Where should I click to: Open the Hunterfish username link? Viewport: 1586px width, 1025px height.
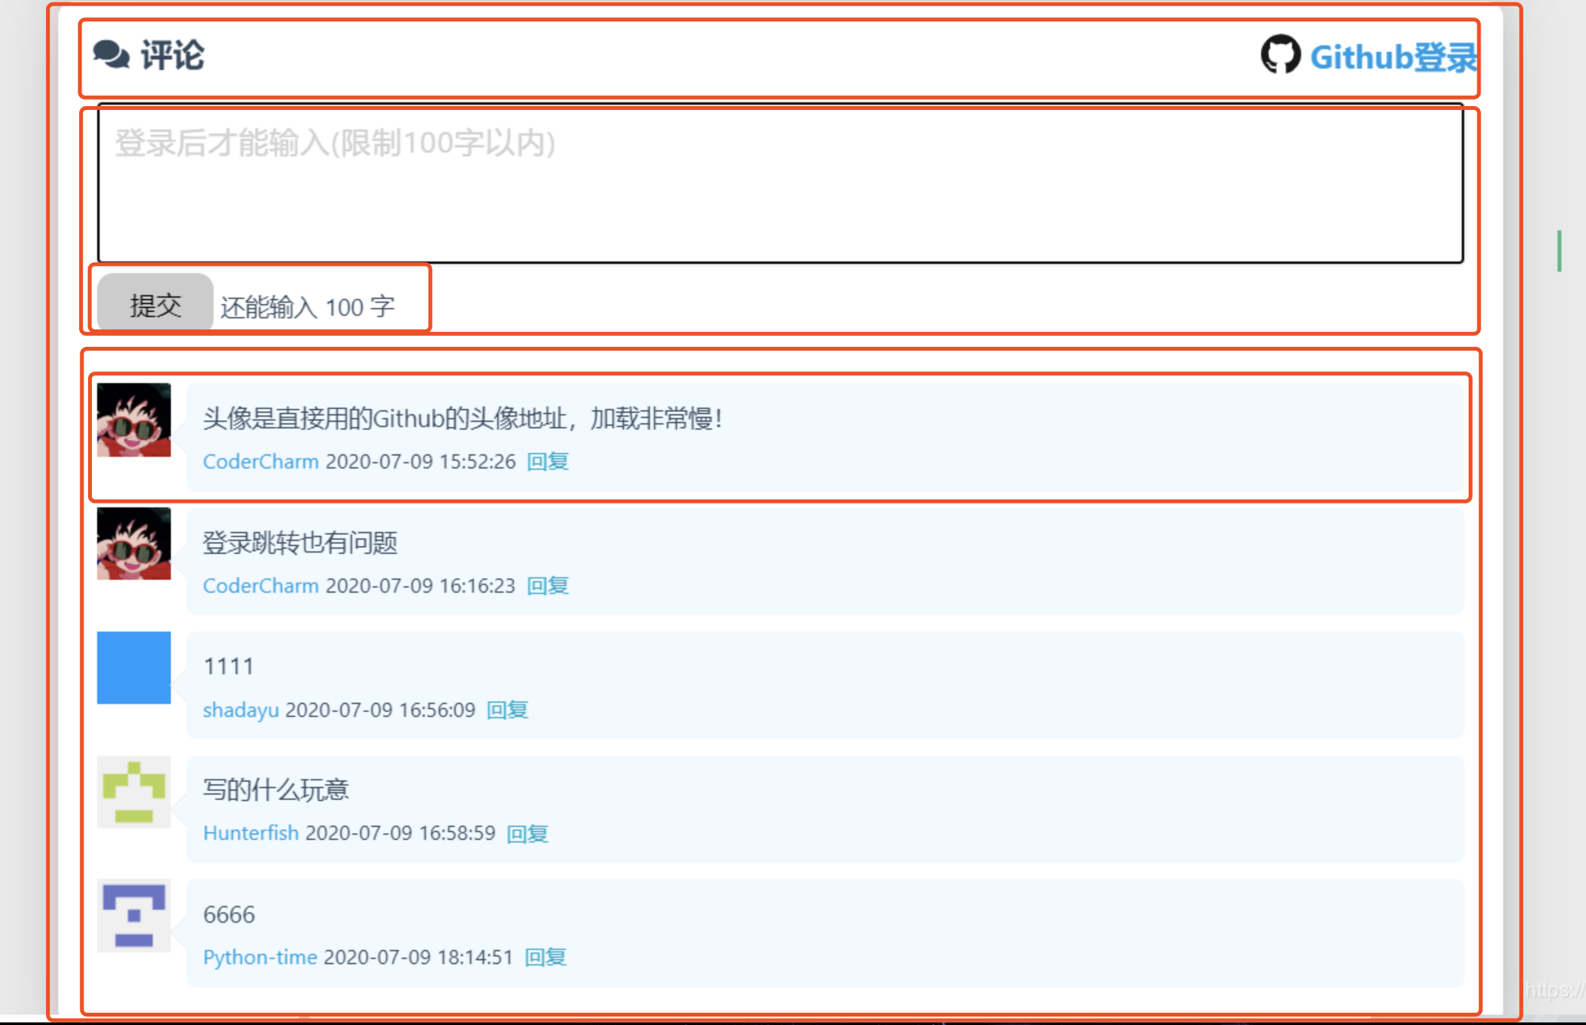pyautogui.click(x=251, y=833)
